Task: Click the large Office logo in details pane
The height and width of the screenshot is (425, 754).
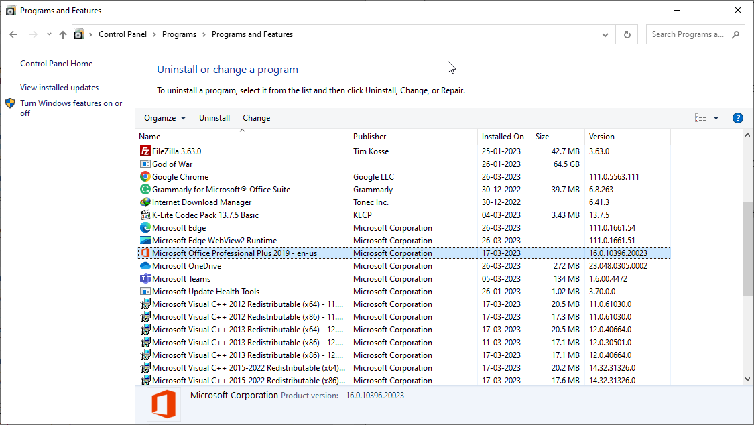Action: coord(164,404)
